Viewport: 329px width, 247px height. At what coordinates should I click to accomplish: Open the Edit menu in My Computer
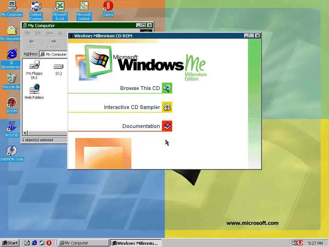tap(38, 33)
